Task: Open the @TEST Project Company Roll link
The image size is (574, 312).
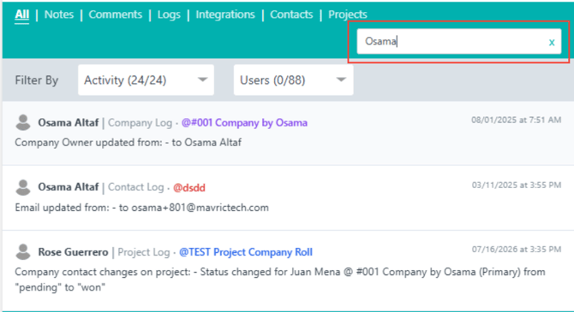Action: pos(246,252)
